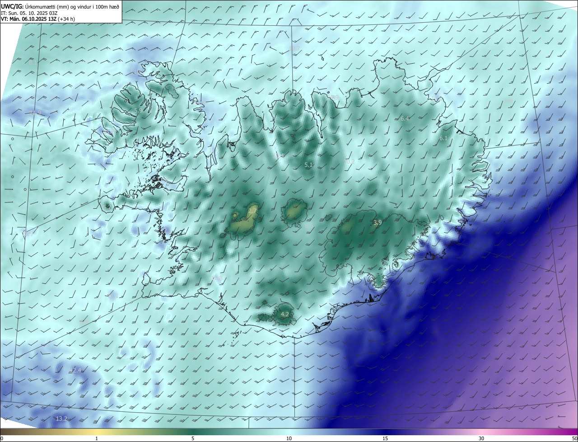Click the 2.7 value on the western glacier

(252, 211)
